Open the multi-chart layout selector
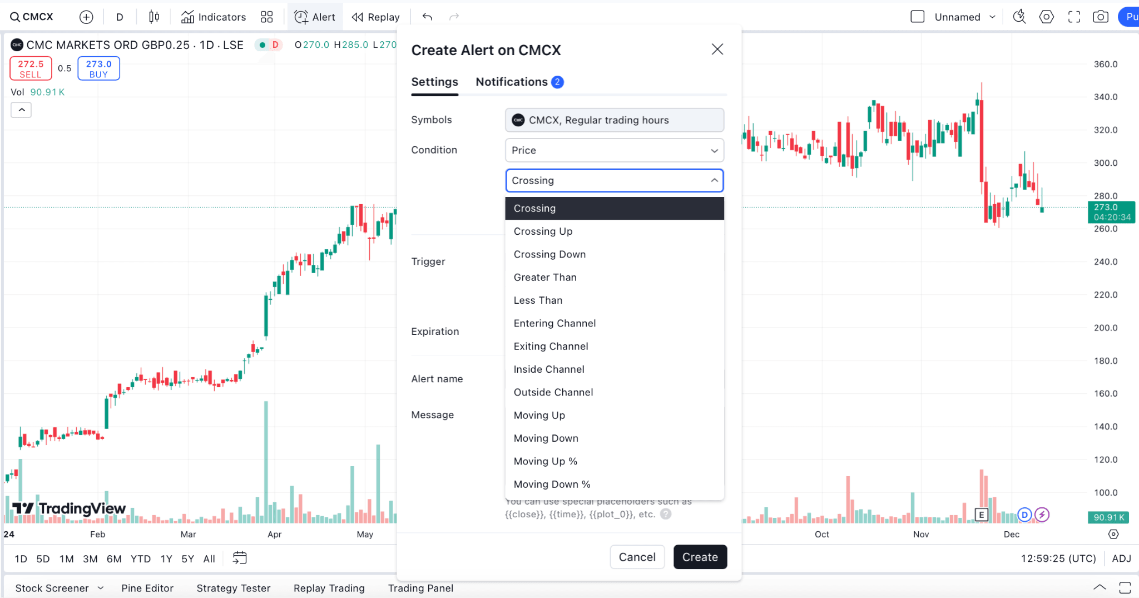 [266, 16]
